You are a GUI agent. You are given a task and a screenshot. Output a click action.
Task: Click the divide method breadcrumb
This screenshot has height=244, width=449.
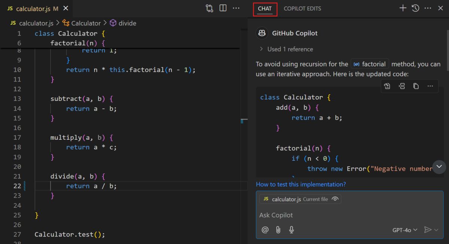(123, 23)
